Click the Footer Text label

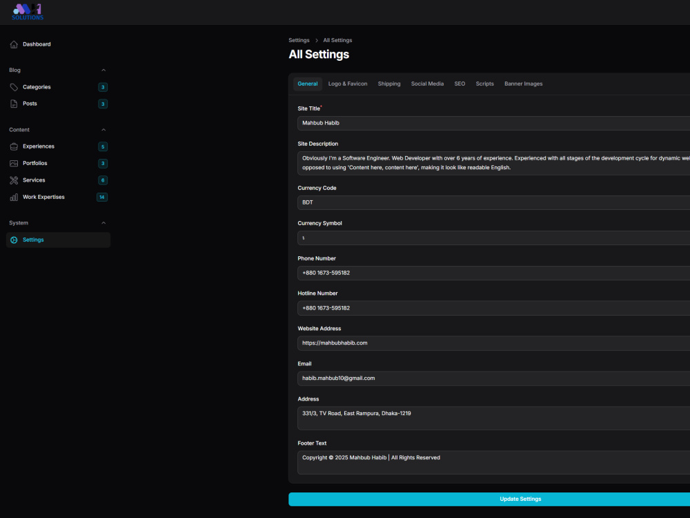pos(312,443)
